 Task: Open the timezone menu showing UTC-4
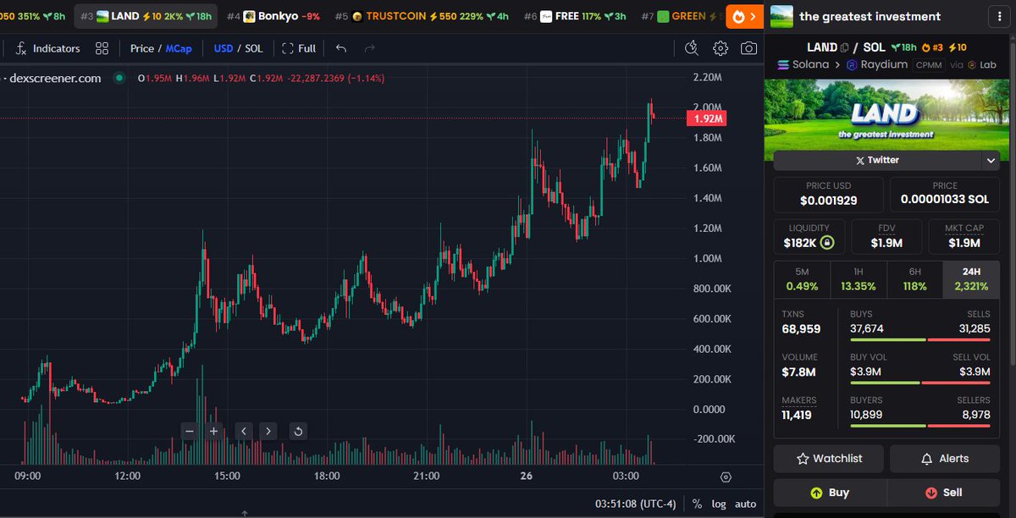[636, 504]
